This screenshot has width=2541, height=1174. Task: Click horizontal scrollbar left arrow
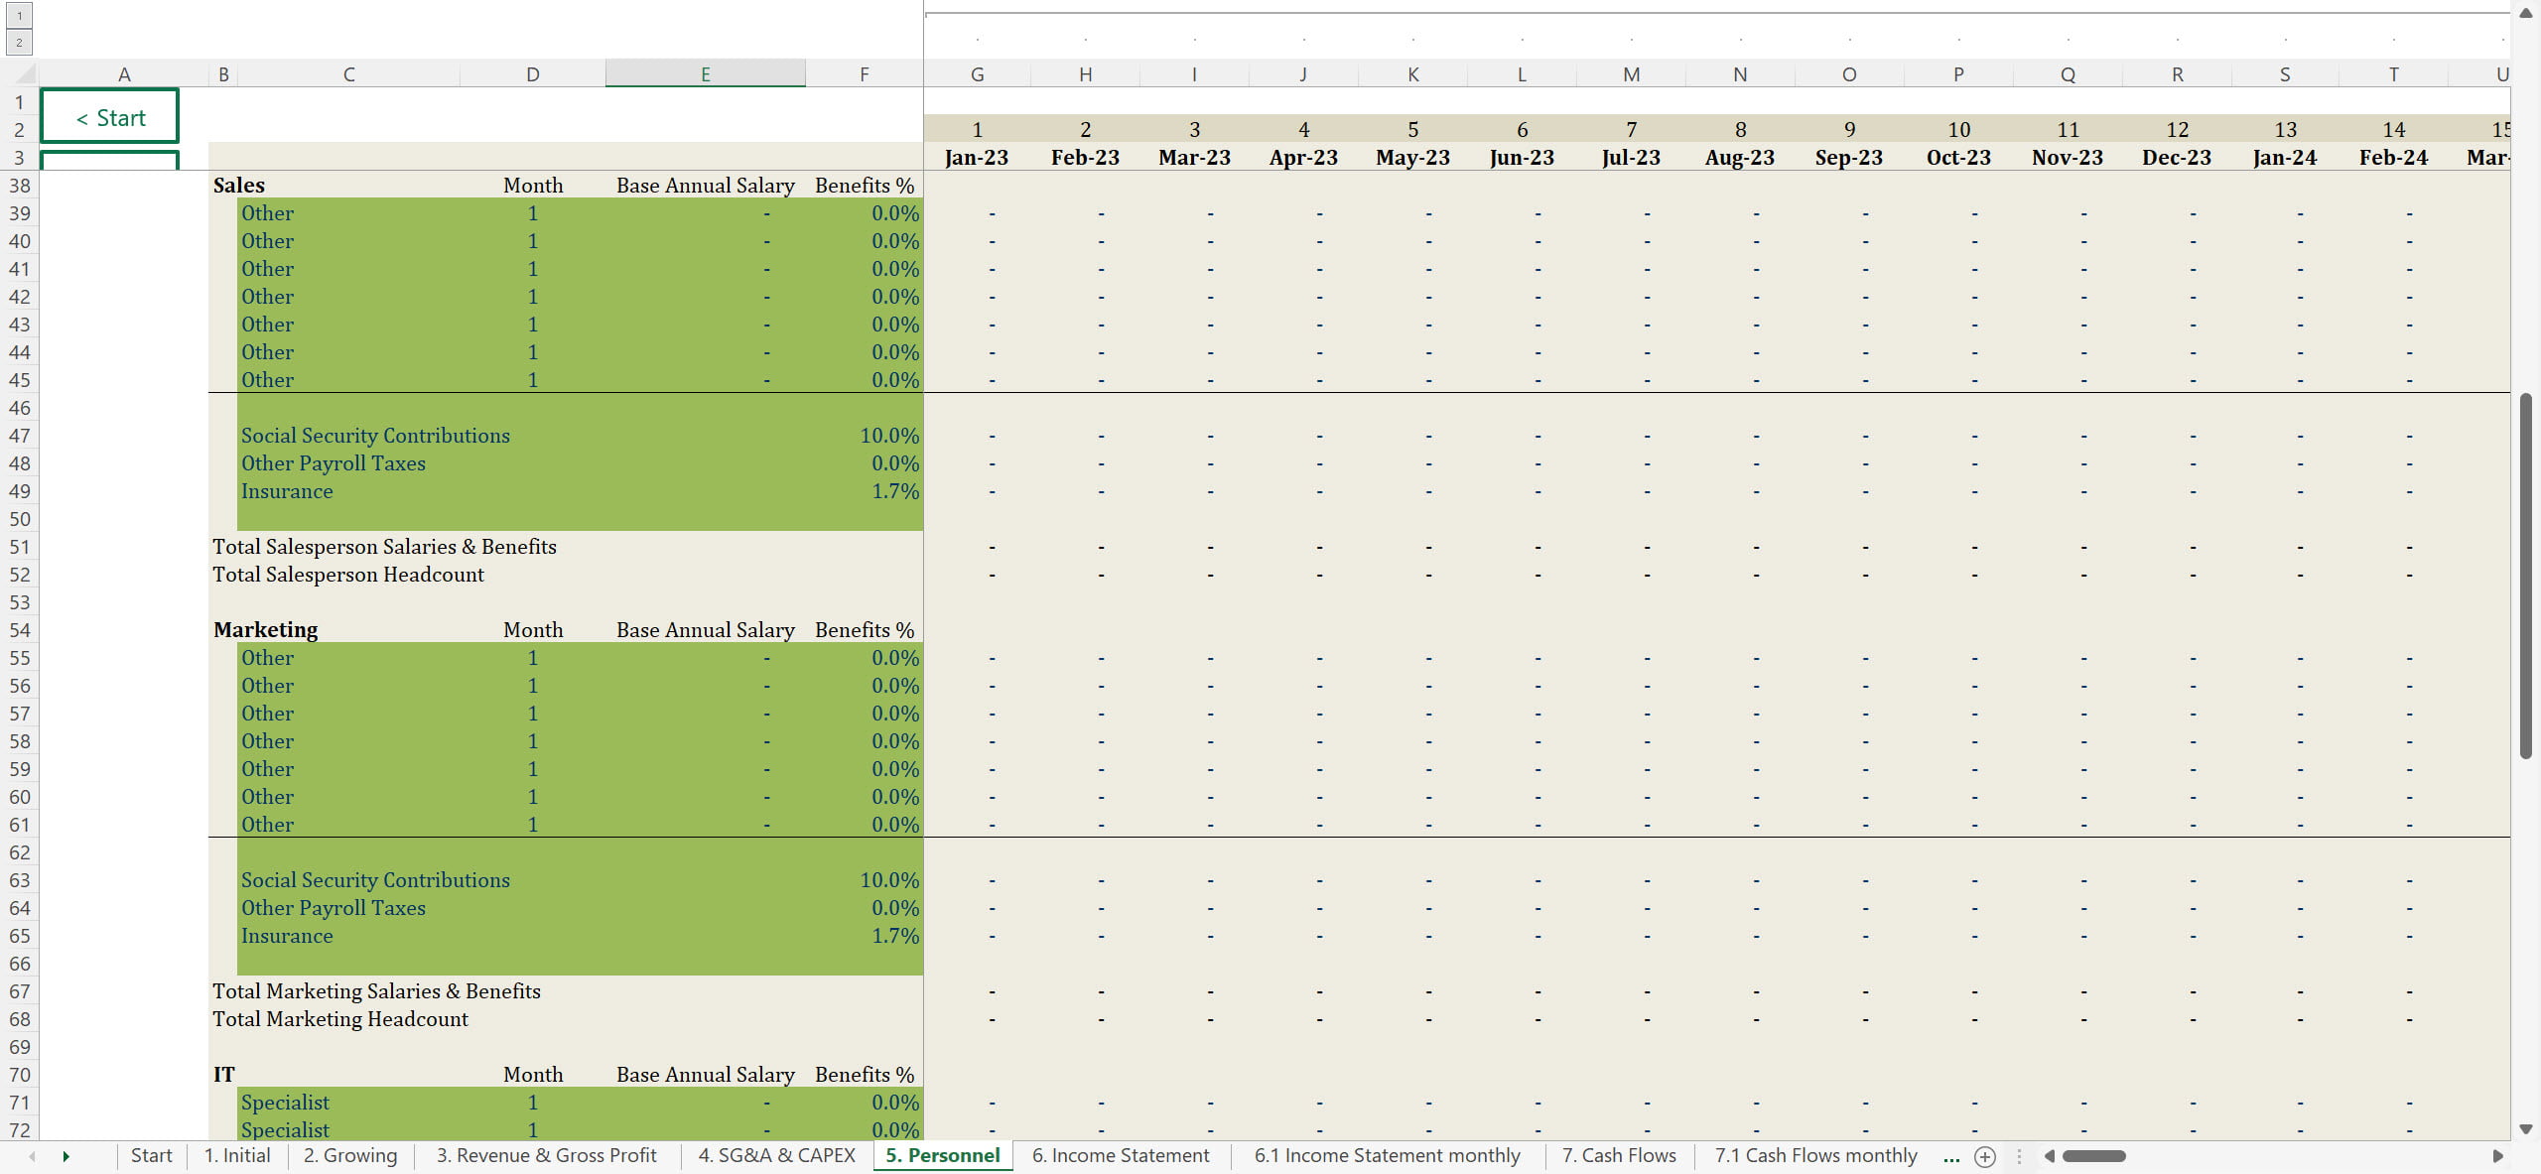[x=2049, y=1156]
